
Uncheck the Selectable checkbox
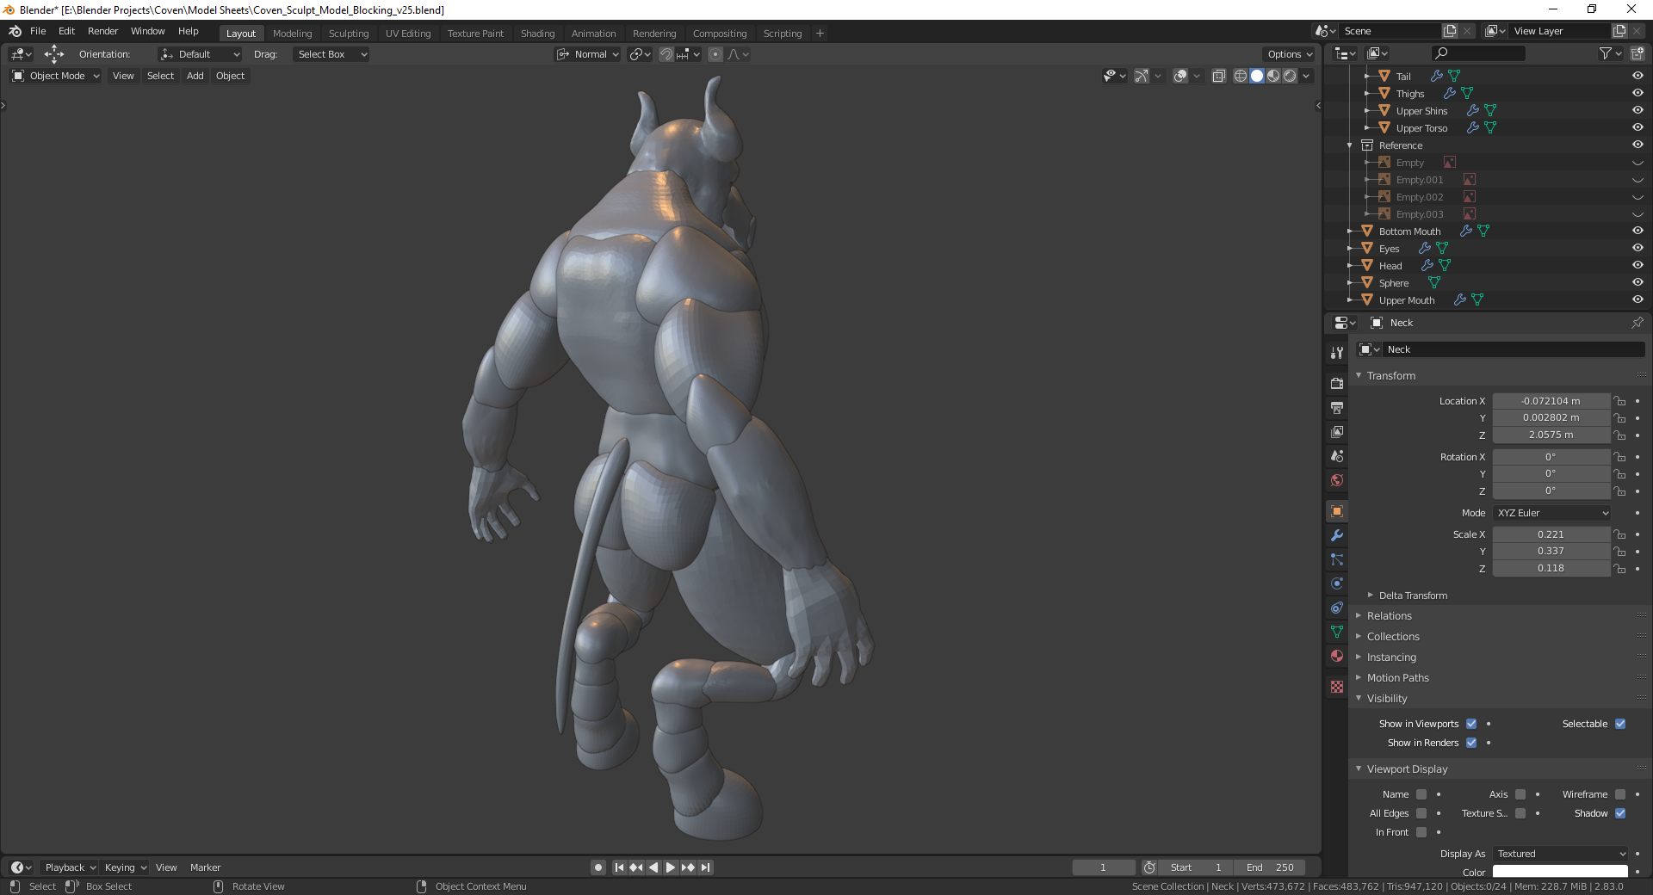coord(1620,724)
